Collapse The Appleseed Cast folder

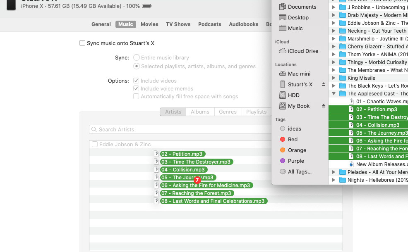tap(334, 93)
